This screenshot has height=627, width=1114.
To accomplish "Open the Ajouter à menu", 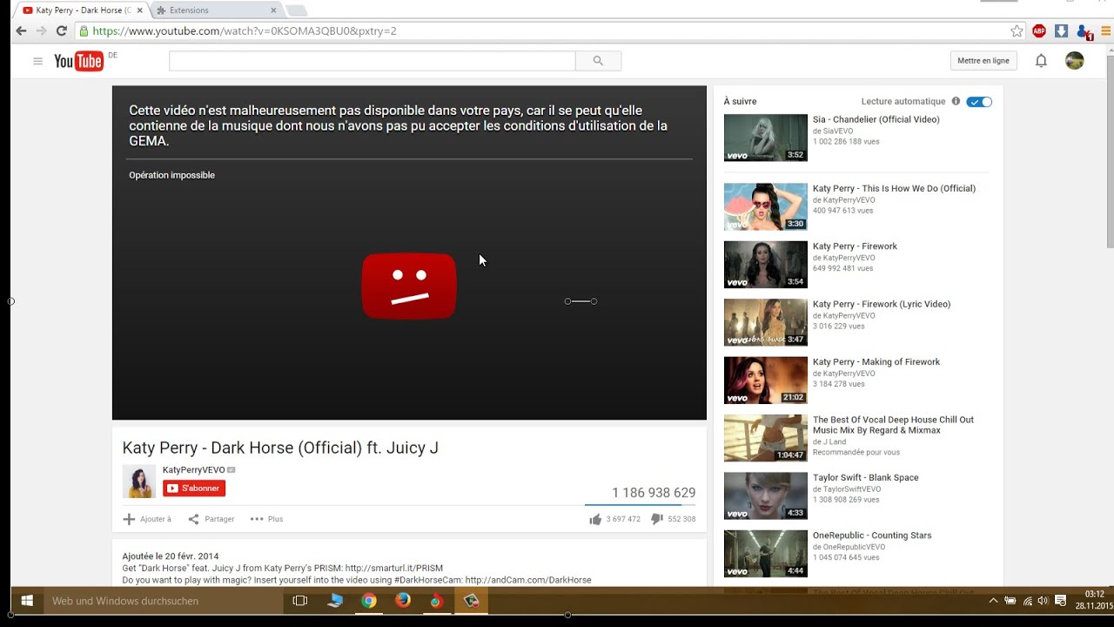I will 147,519.
